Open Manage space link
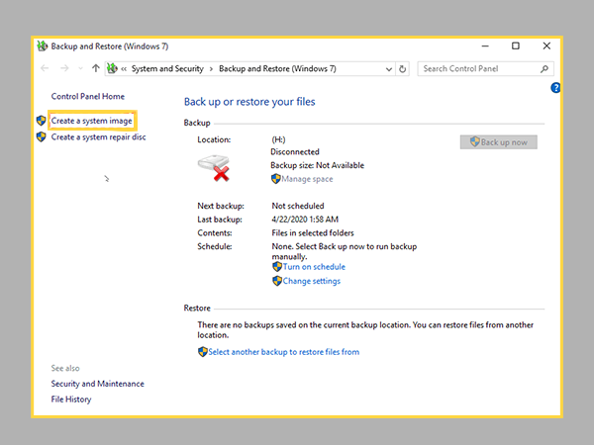Screen dimensions: 594x445 [x=307, y=179]
